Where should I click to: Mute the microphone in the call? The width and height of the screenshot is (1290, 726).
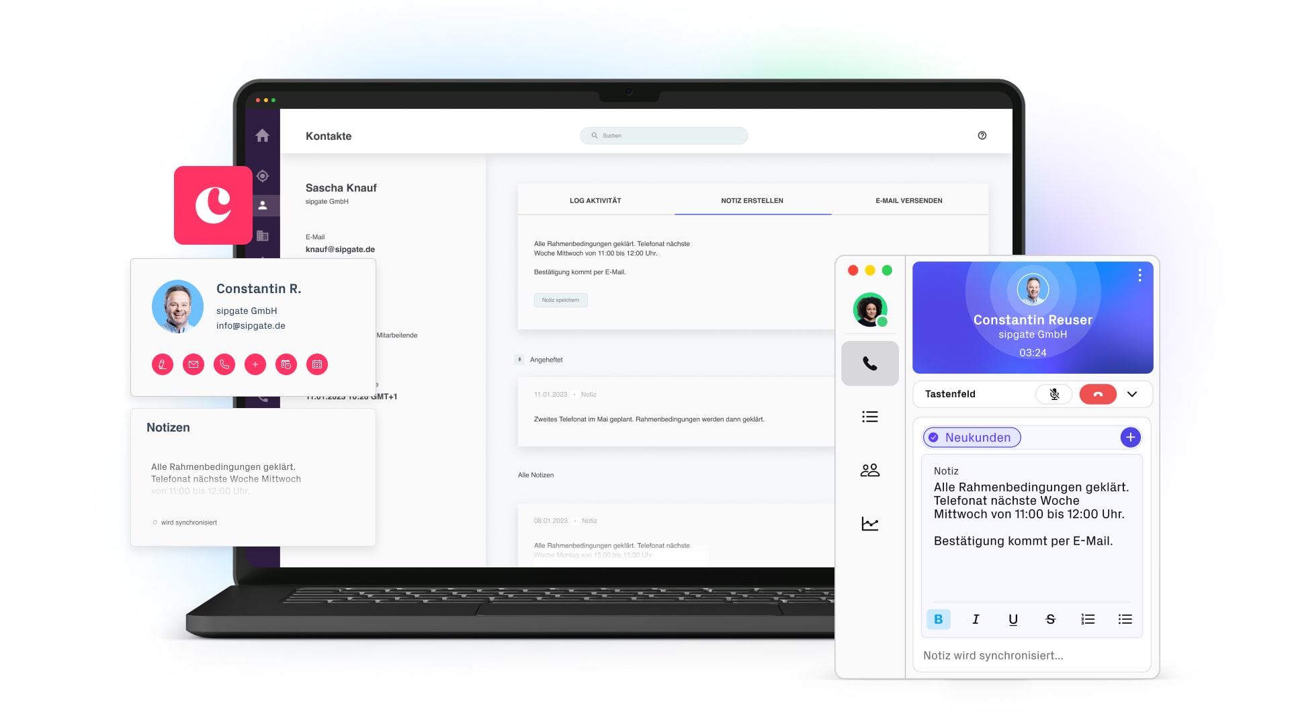coord(1054,394)
